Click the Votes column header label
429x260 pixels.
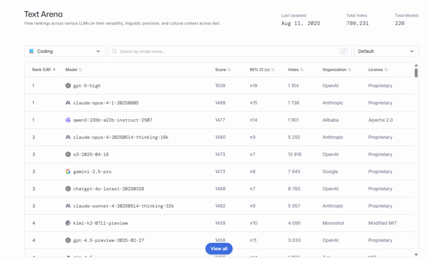coord(293,70)
